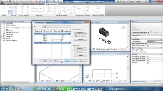
Task: Select the Copy tool next to Move
Action: tap(55, 12)
